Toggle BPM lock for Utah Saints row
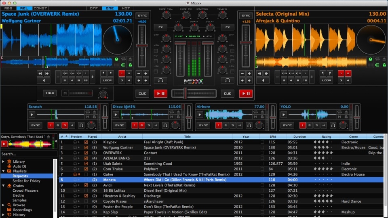 point(262,163)
